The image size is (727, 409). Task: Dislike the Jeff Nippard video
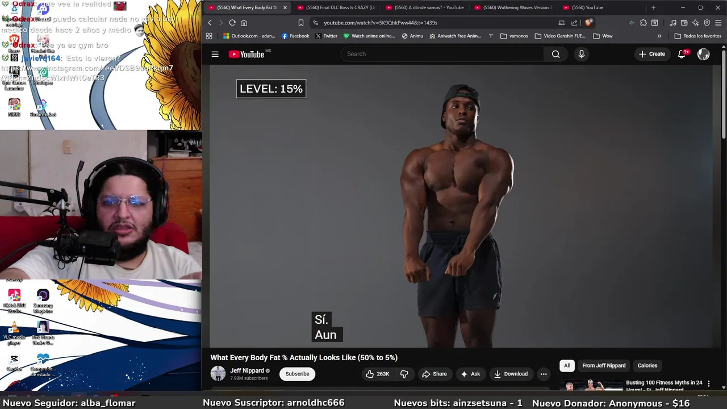[x=404, y=374]
